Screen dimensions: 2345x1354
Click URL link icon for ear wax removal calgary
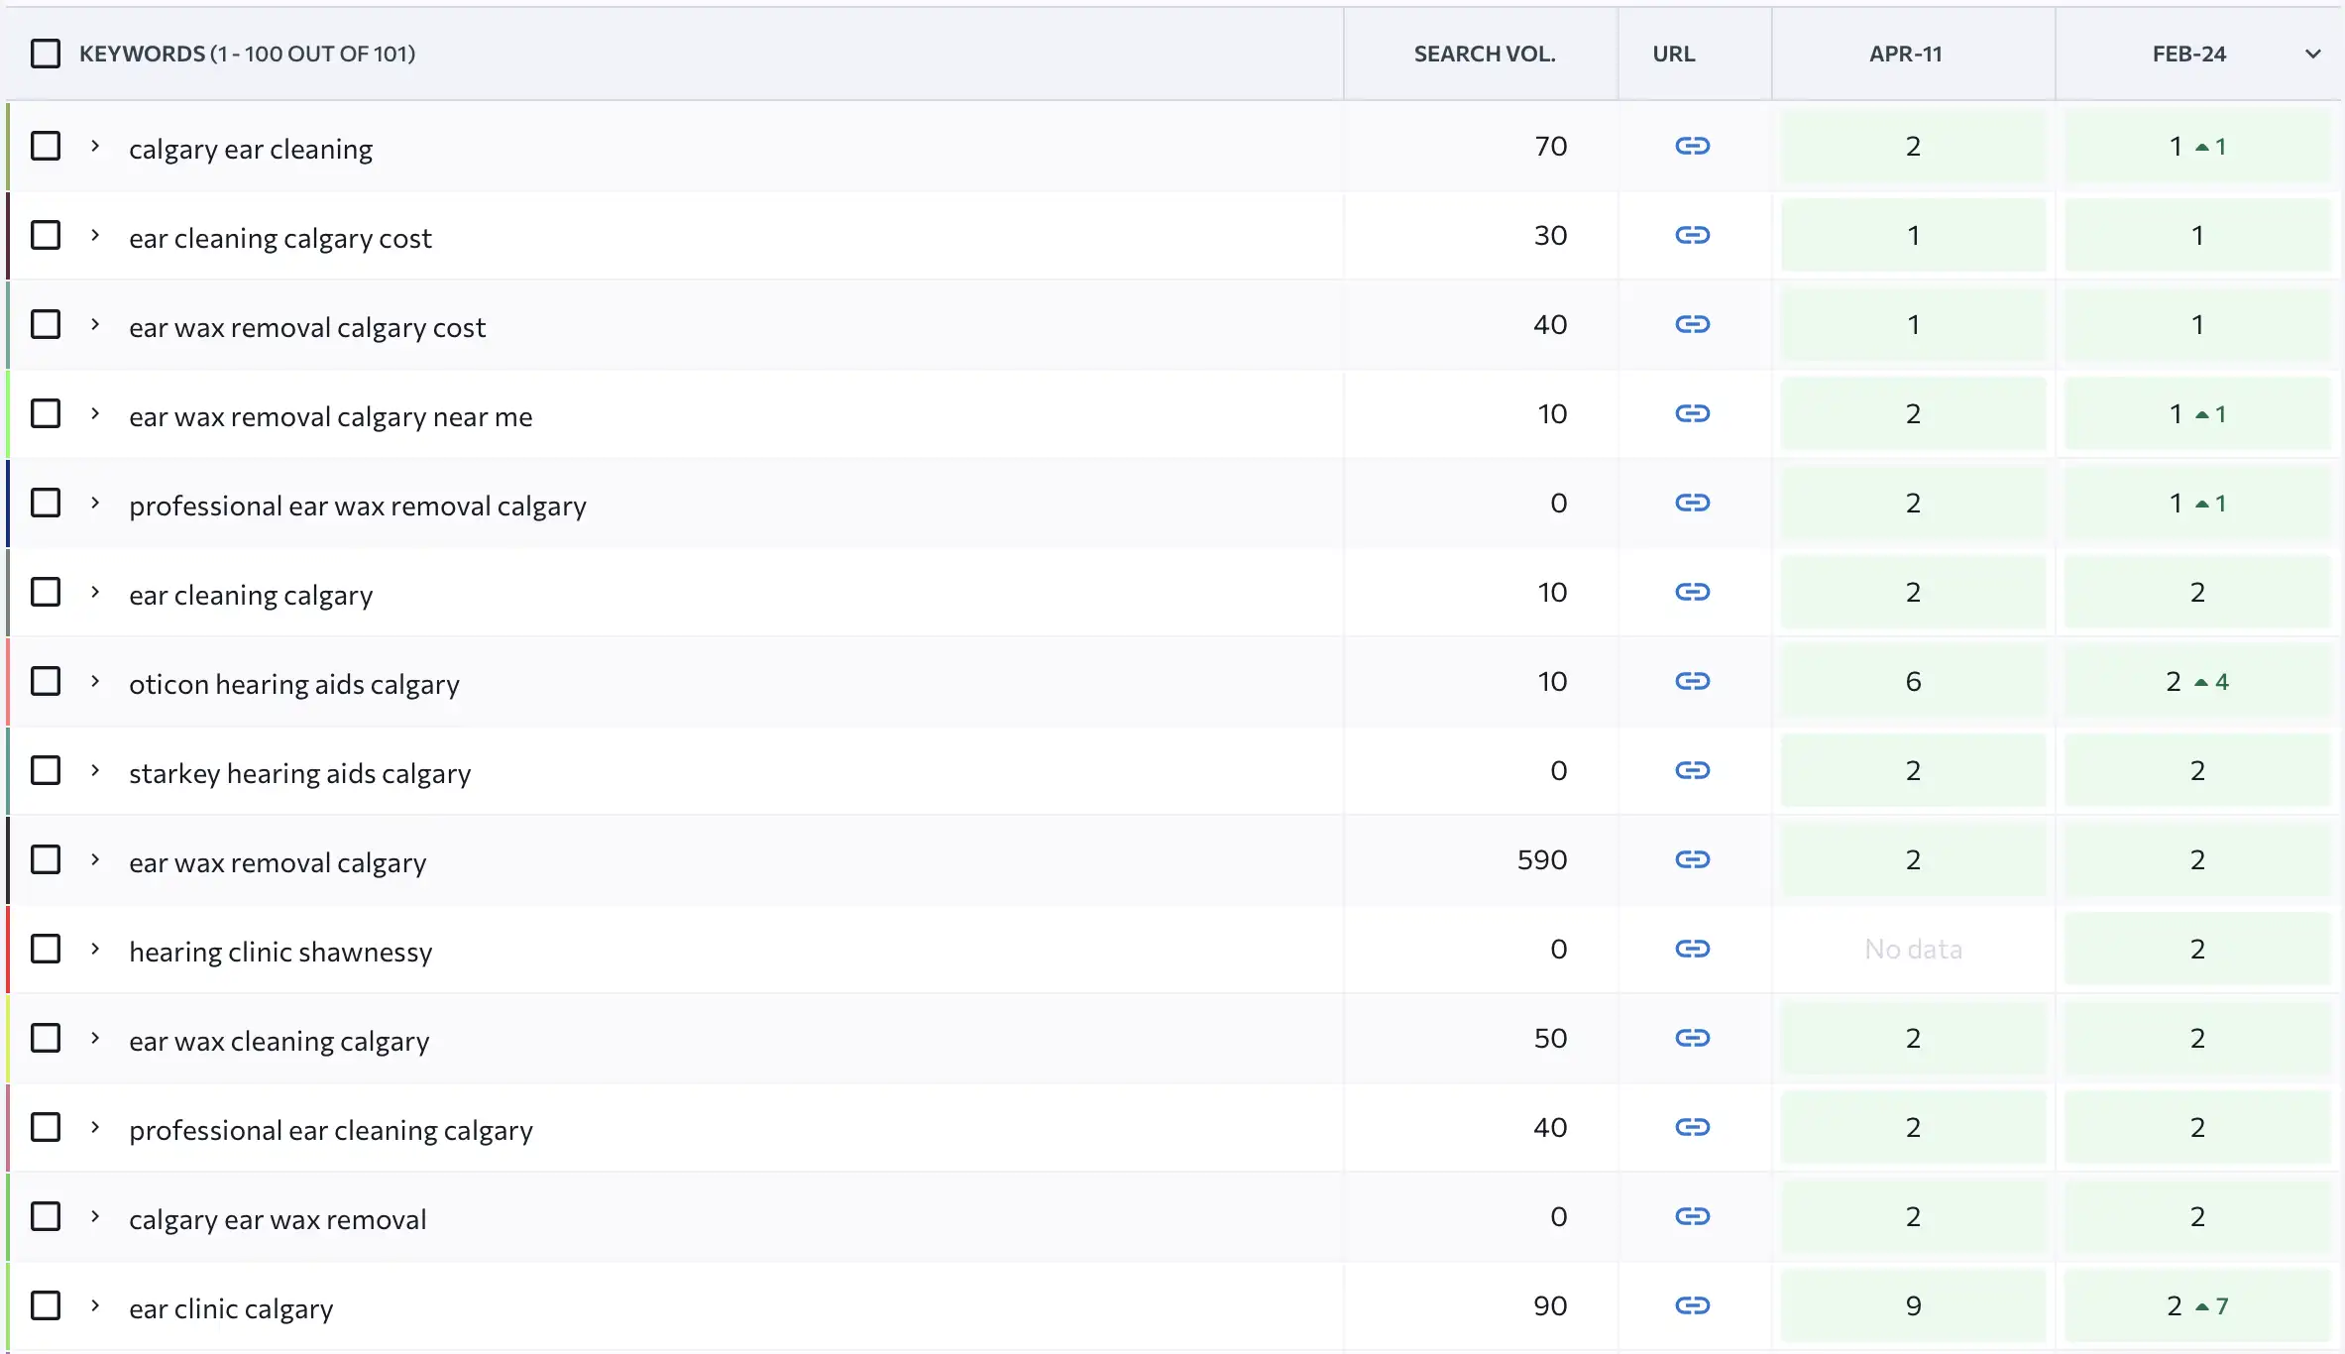point(1692,860)
